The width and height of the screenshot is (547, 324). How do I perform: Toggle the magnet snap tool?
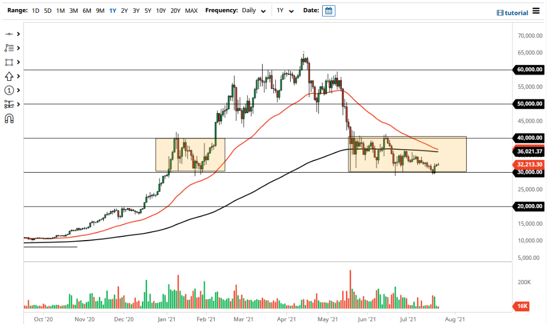pos(8,118)
